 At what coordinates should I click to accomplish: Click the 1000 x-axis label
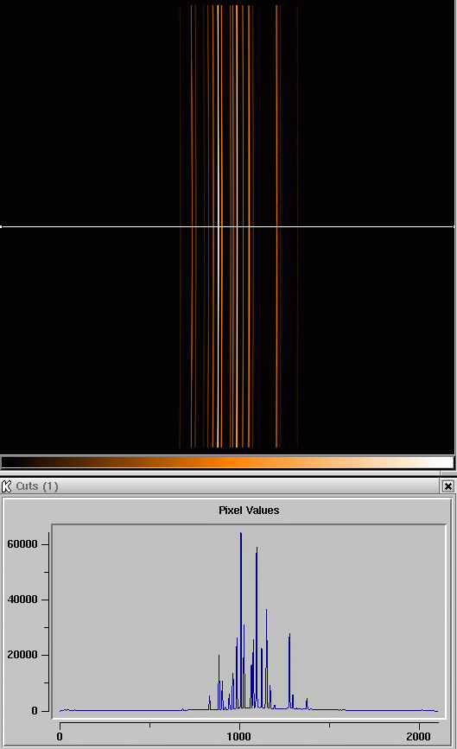238,736
